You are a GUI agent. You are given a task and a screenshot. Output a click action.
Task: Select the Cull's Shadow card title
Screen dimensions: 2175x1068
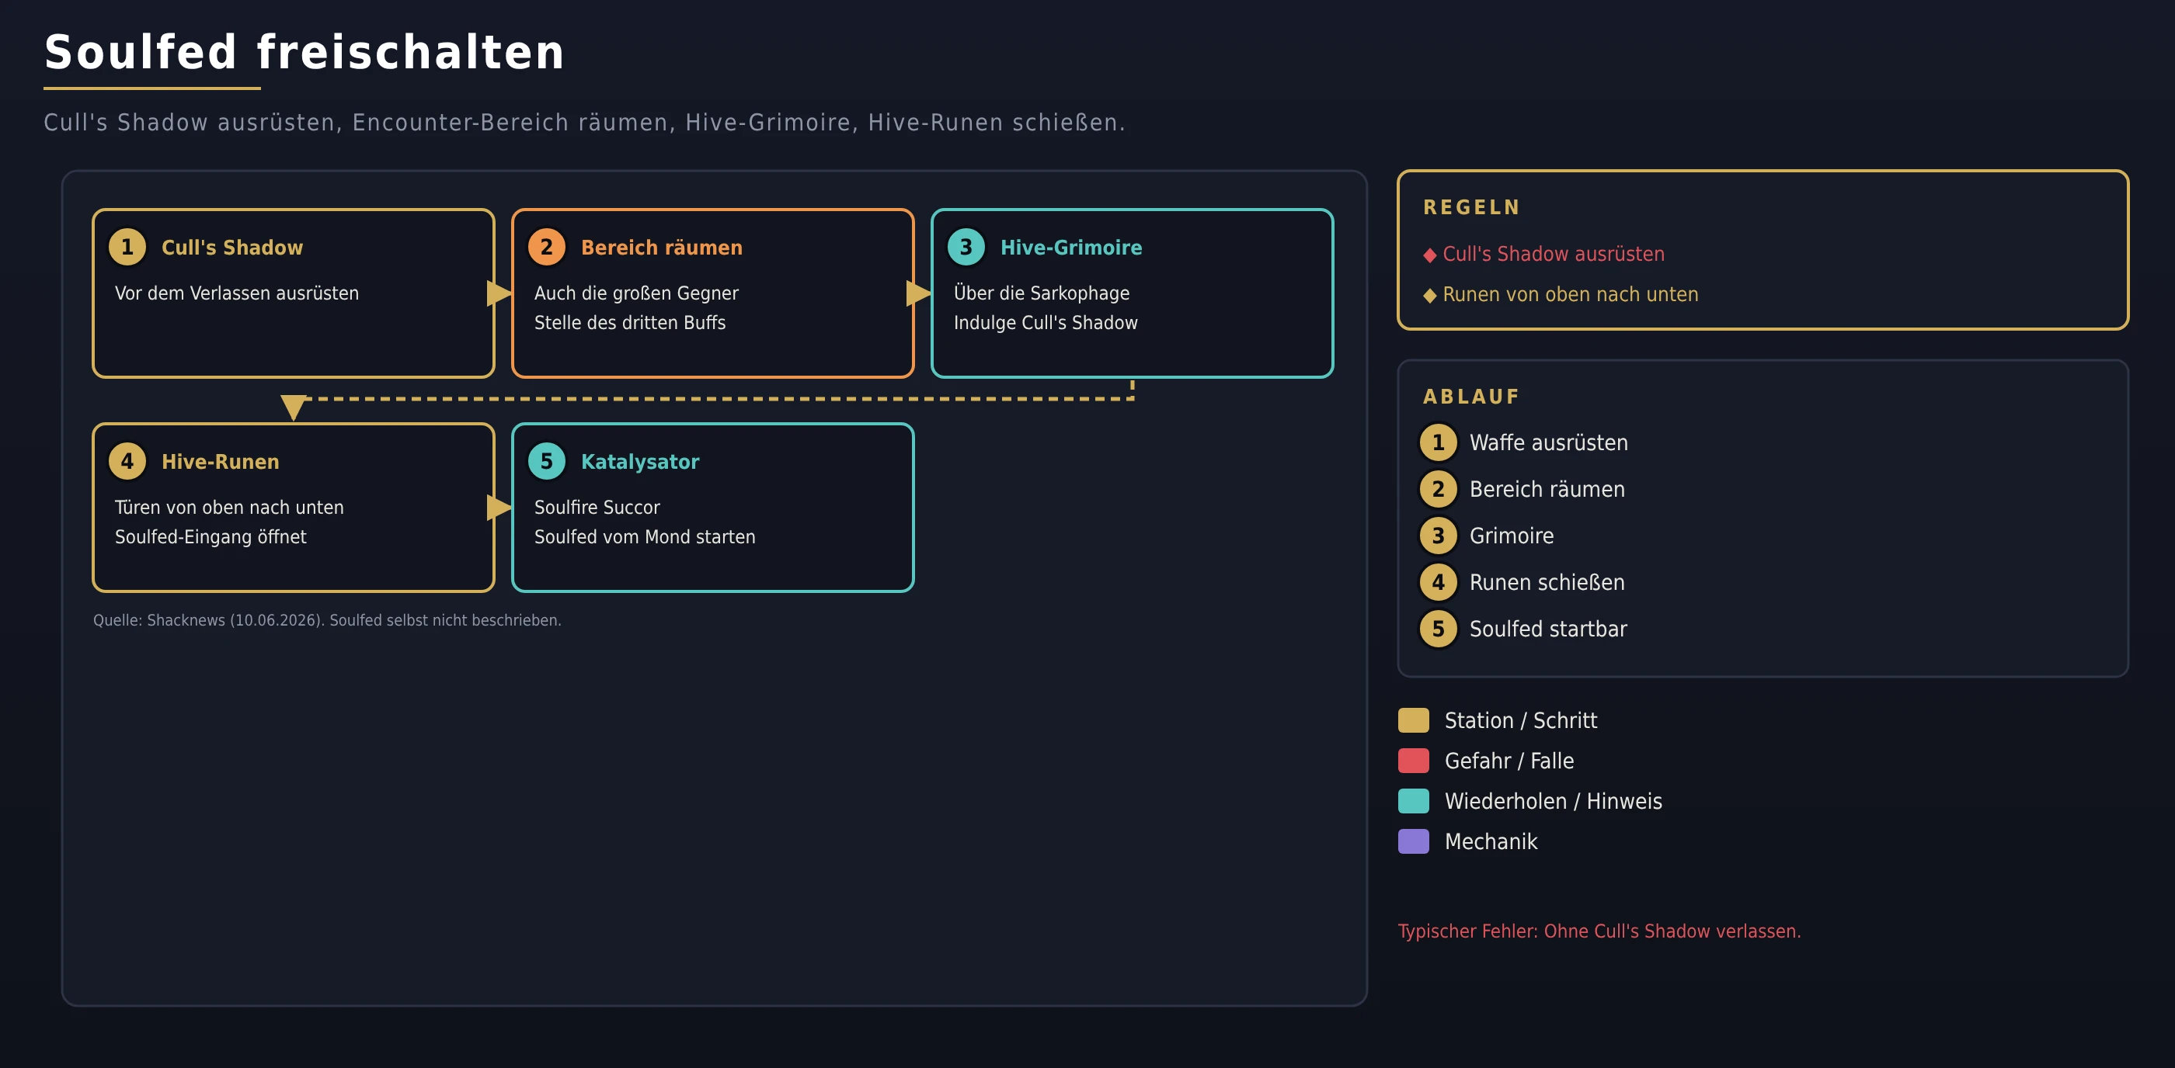pyautogui.click(x=232, y=248)
